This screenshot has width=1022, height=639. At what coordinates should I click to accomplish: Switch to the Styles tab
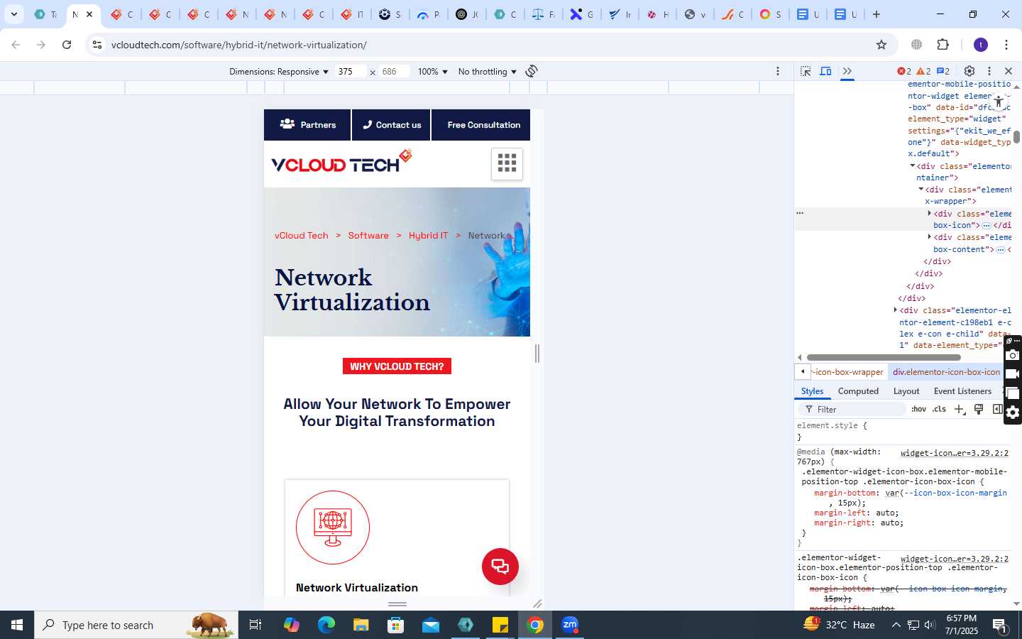click(812, 391)
